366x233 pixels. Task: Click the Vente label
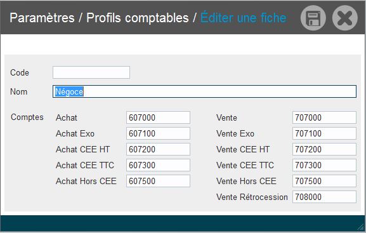pyautogui.click(x=226, y=117)
